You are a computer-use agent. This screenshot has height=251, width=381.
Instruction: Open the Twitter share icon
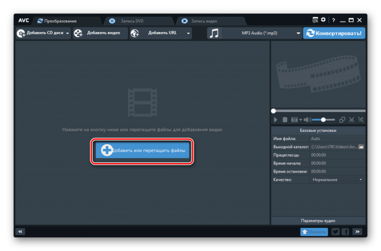335,232
